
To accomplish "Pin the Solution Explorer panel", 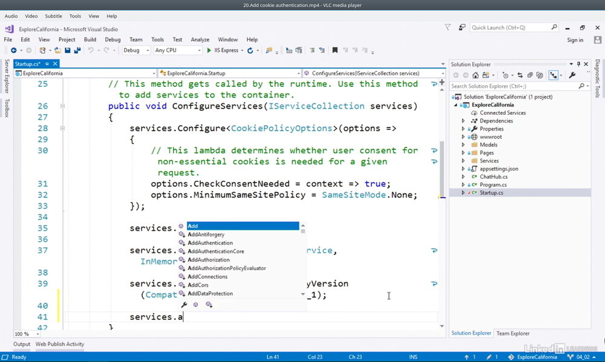I will coord(578,64).
